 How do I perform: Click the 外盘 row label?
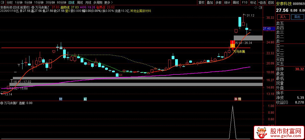click(x=280, y=88)
